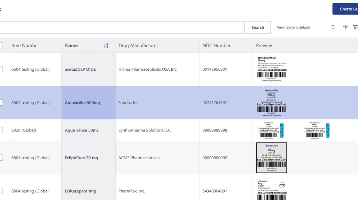Open the first AquaTrance label preview

tap(271, 130)
